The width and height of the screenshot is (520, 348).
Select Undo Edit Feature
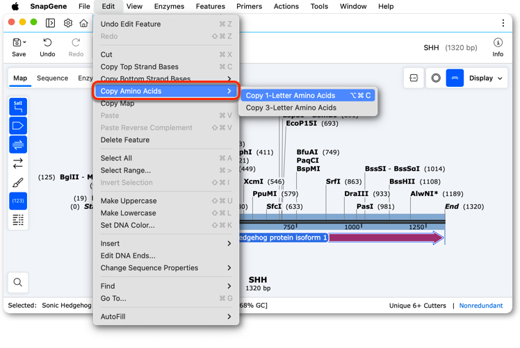166,24
